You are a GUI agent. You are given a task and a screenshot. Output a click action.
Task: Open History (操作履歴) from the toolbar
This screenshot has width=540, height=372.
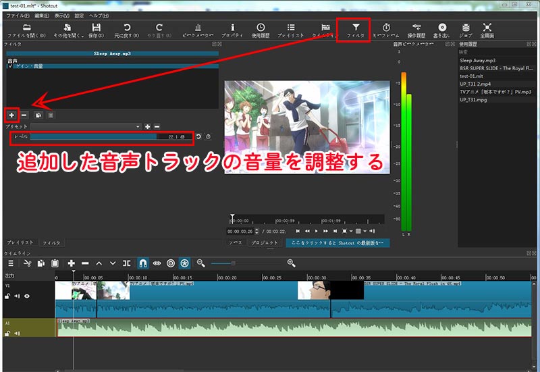coord(416,30)
